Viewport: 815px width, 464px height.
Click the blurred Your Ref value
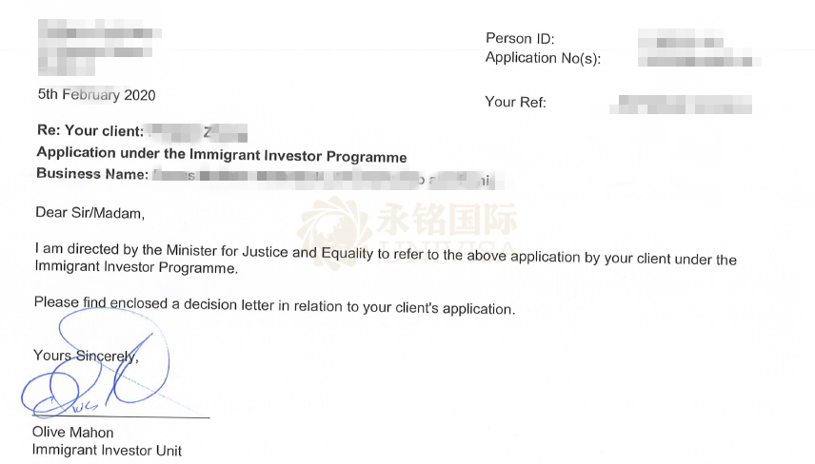point(686,103)
